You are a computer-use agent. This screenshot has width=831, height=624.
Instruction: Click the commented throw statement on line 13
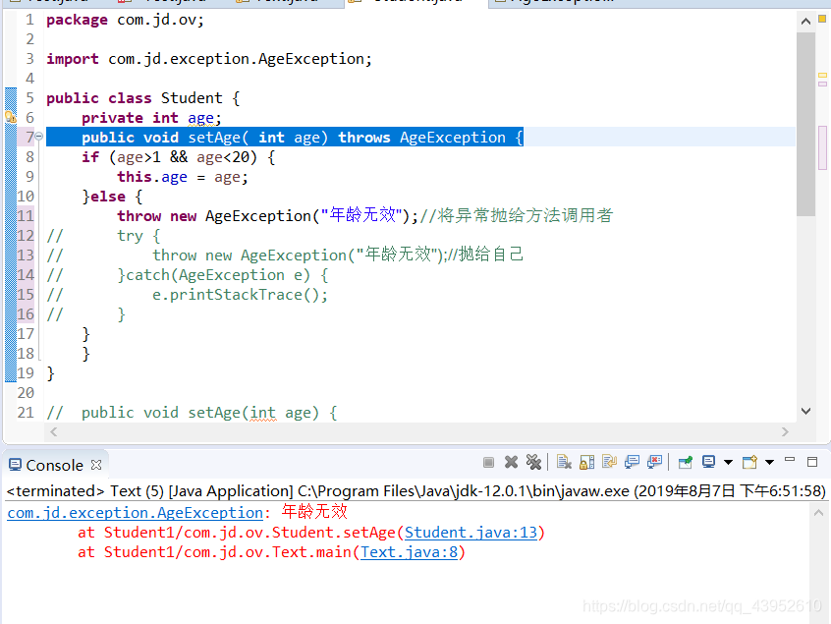pos(338,255)
